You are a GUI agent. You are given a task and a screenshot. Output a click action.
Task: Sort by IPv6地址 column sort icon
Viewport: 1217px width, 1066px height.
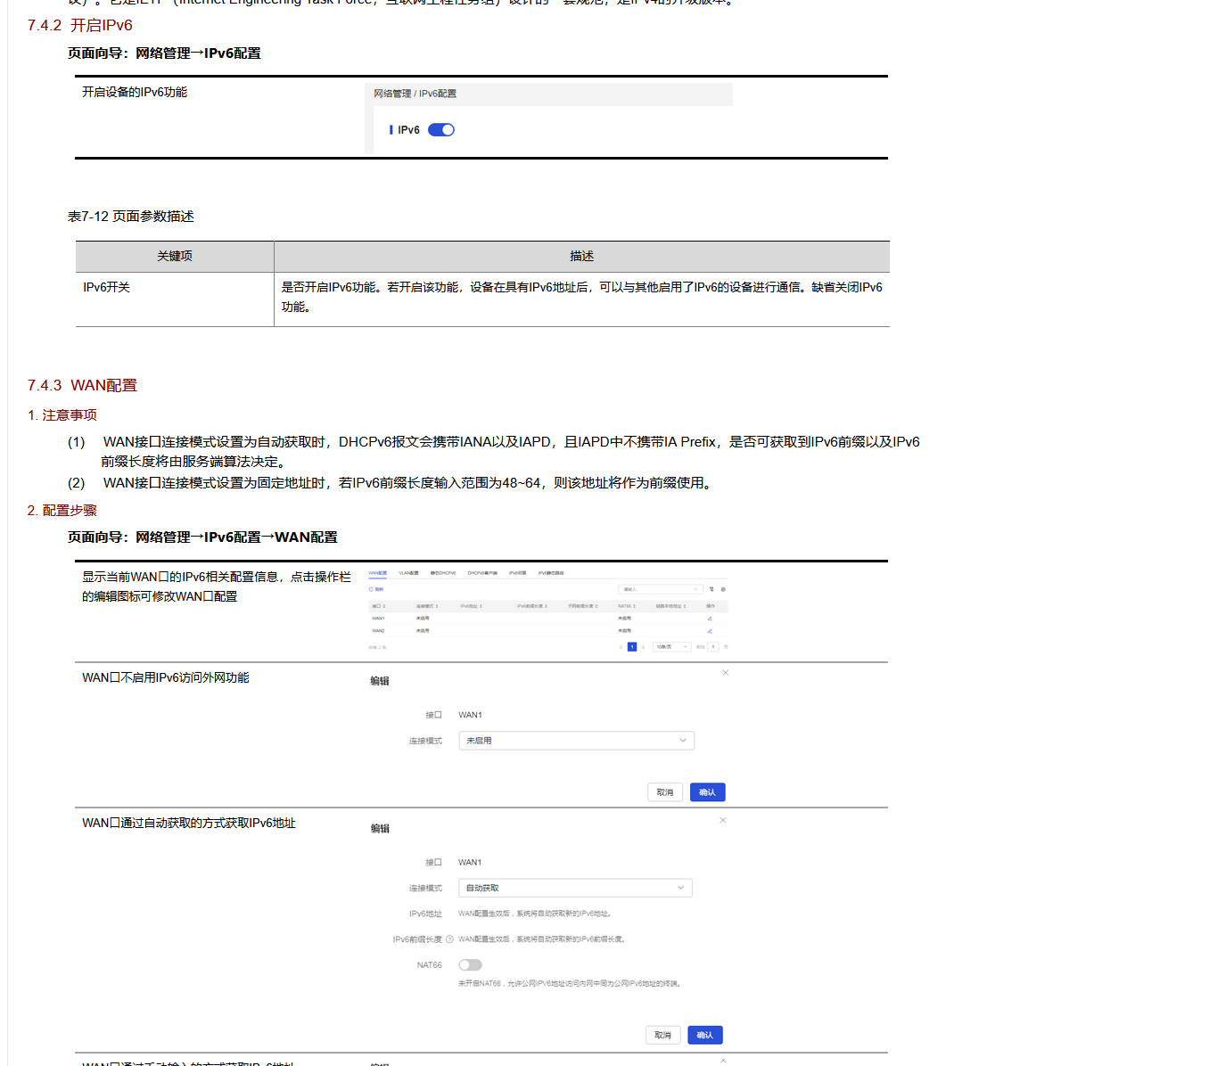[x=481, y=606]
